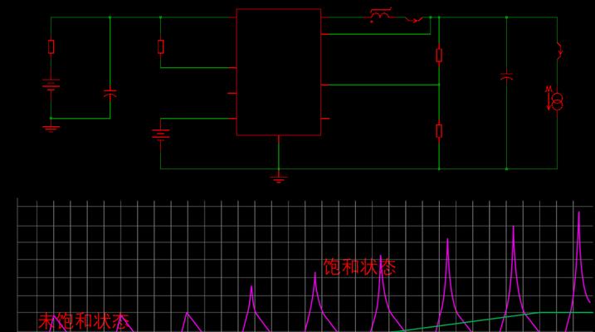The height and width of the screenshot is (332, 595).
Task: Select the switch at top right corner
Action: pos(559,51)
